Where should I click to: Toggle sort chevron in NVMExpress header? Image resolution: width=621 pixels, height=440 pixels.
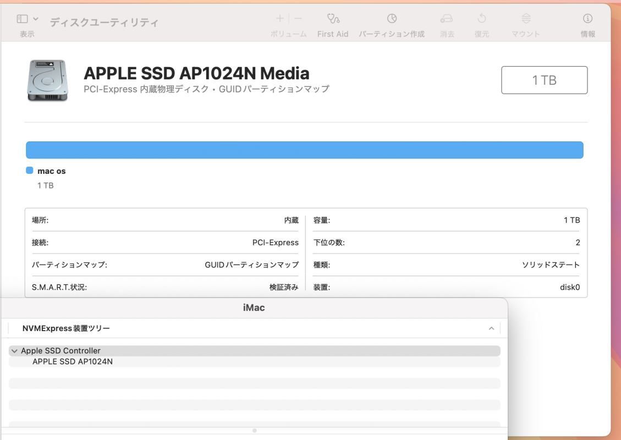[x=492, y=328]
